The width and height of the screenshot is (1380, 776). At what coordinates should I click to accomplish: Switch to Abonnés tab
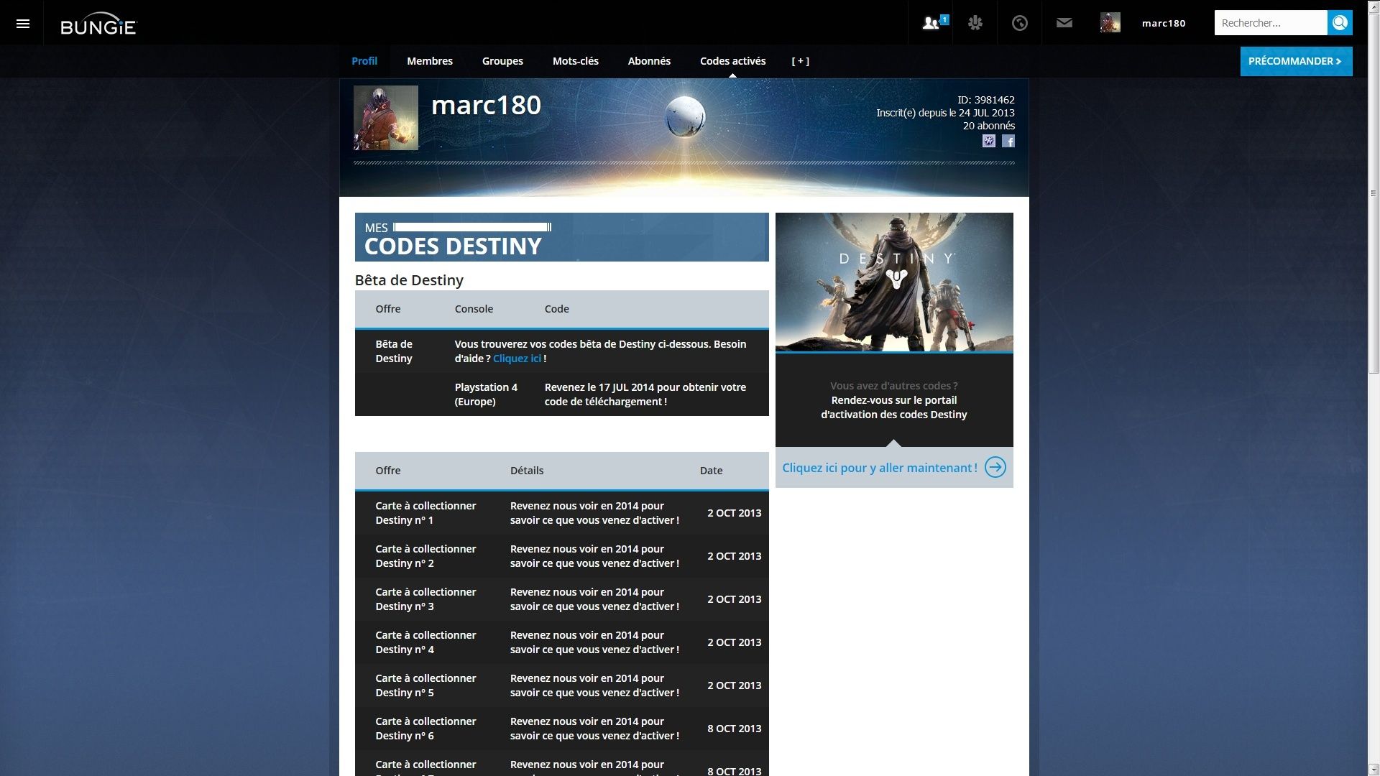tap(649, 61)
